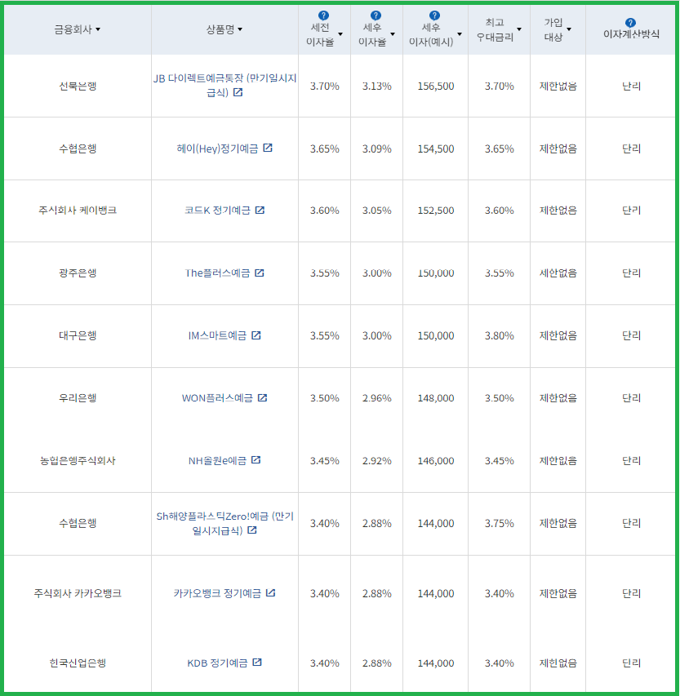Open help icon above 세후 이자(예시)
The height and width of the screenshot is (696, 680).
(435, 16)
